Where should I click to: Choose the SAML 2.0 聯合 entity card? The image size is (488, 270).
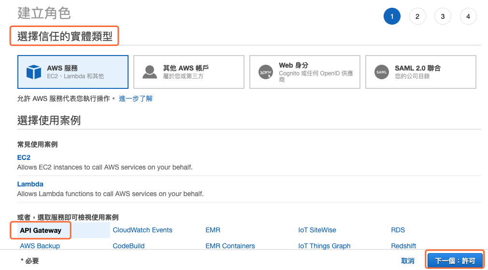421,72
